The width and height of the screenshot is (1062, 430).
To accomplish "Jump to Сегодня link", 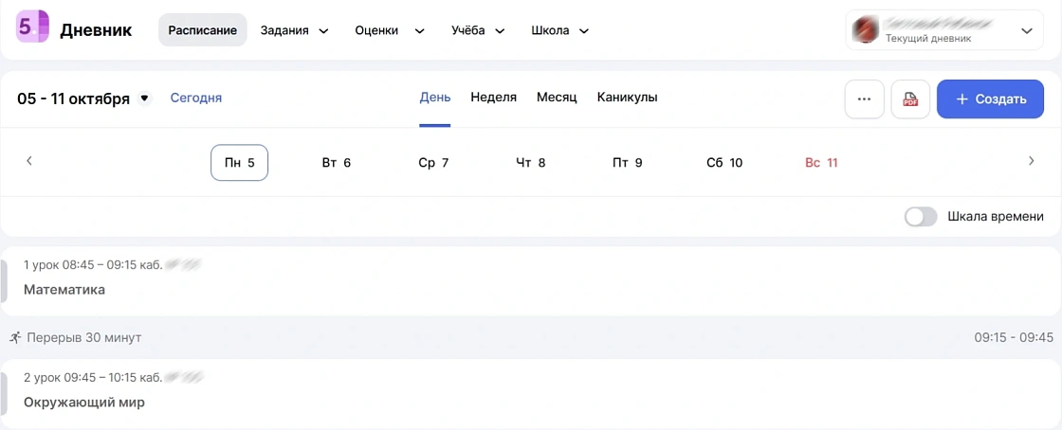I will [195, 99].
